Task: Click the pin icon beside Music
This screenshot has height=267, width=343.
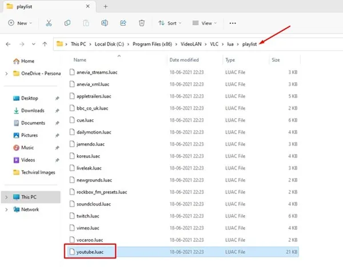Action: pyautogui.click(x=57, y=148)
